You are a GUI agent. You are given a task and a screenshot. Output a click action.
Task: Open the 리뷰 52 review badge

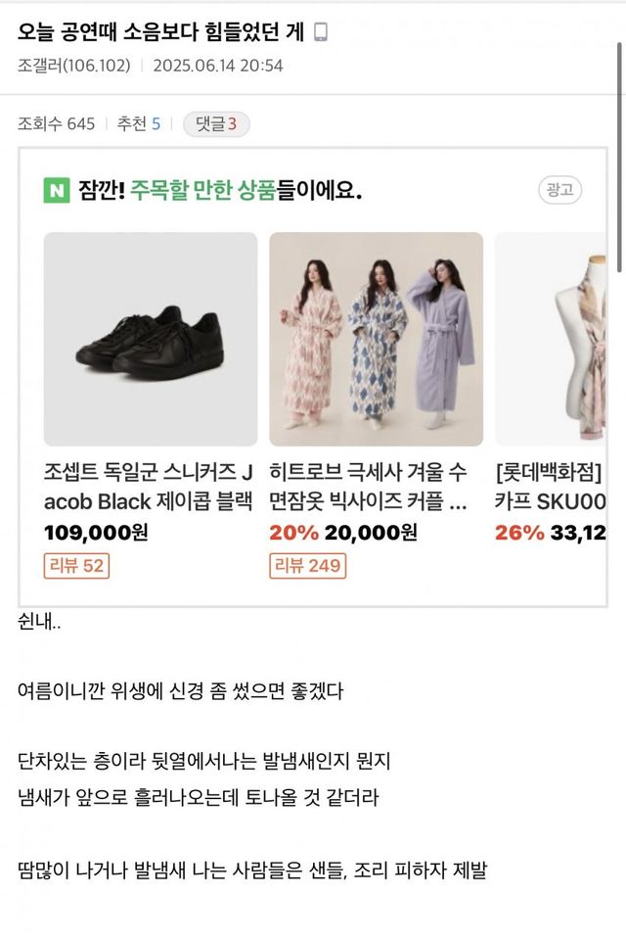click(76, 565)
